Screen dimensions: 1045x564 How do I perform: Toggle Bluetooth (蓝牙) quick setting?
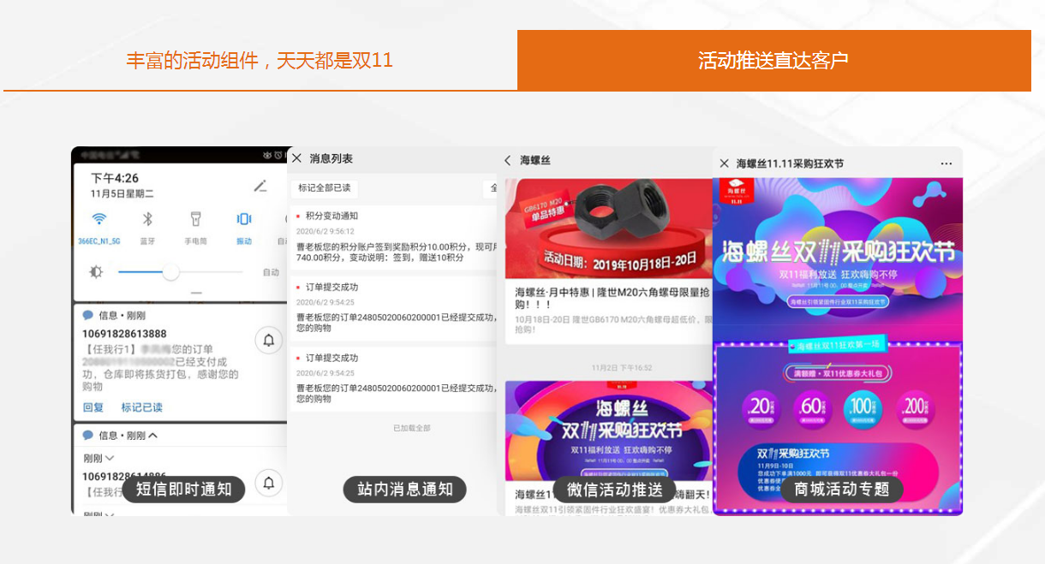pyautogui.click(x=147, y=219)
